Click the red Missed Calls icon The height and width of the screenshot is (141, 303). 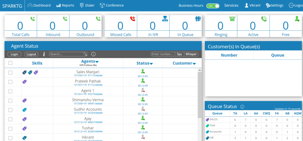(133, 19)
